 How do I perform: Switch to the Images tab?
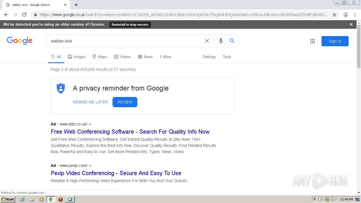pyautogui.click(x=77, y=57)
